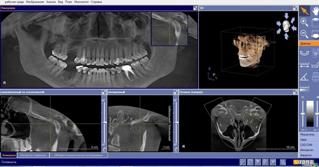319x167 pixels.
Task: Click the zoom out magnifier icon
Action: [x=304, y=34]
